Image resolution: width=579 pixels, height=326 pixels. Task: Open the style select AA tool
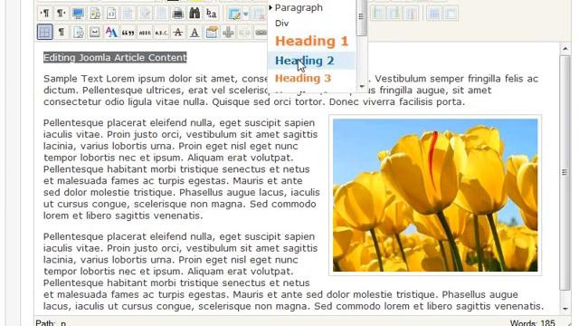111,33
